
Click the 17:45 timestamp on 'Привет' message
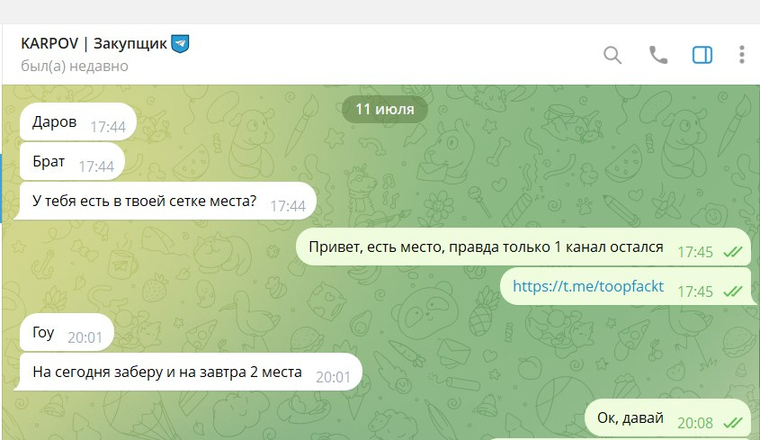tap(695, 252)
